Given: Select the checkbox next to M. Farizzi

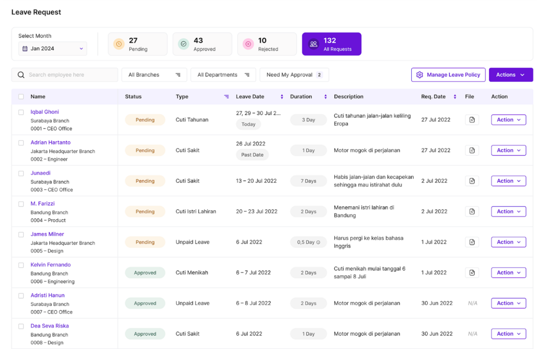Looking at the screenshot, I should [x=21, y=204].
